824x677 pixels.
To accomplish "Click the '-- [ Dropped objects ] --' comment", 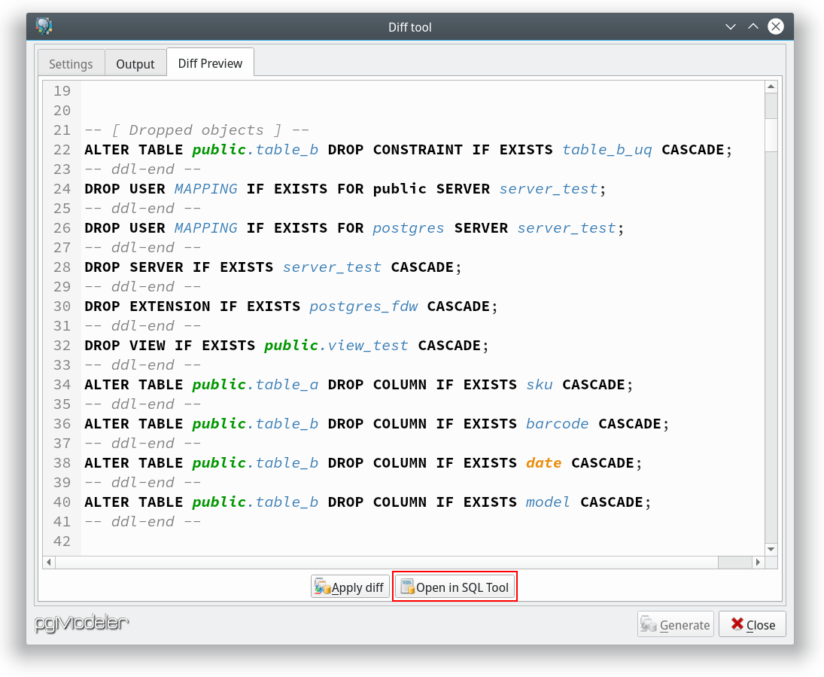I will (x=196, y=130).
